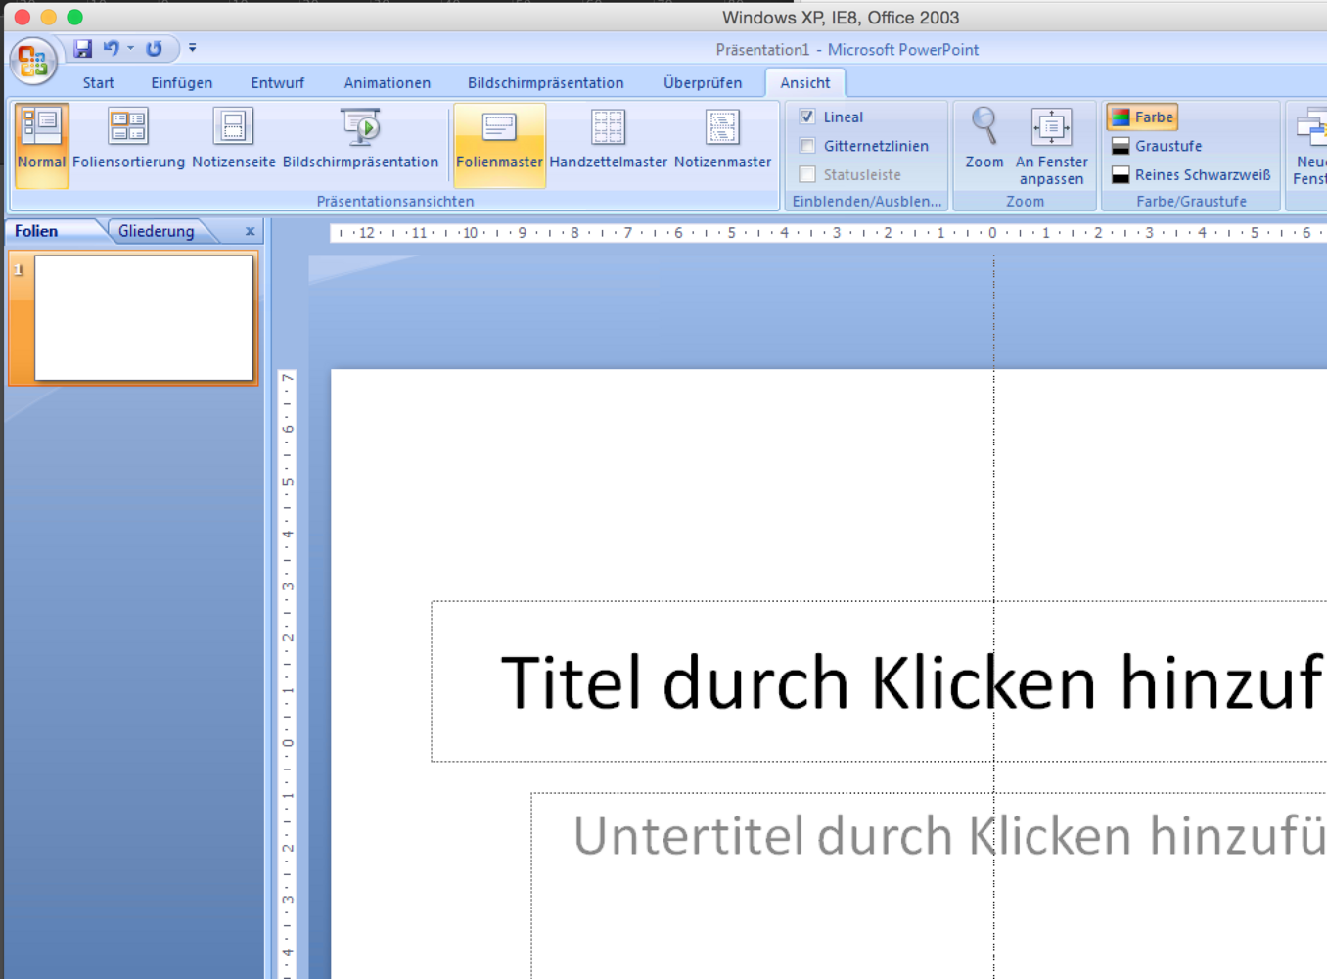
Task: Open the Folienmaster view
Action: tap(499, 139)
